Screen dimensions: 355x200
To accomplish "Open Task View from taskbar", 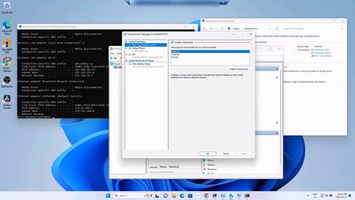I will click(x=157, y=196).
